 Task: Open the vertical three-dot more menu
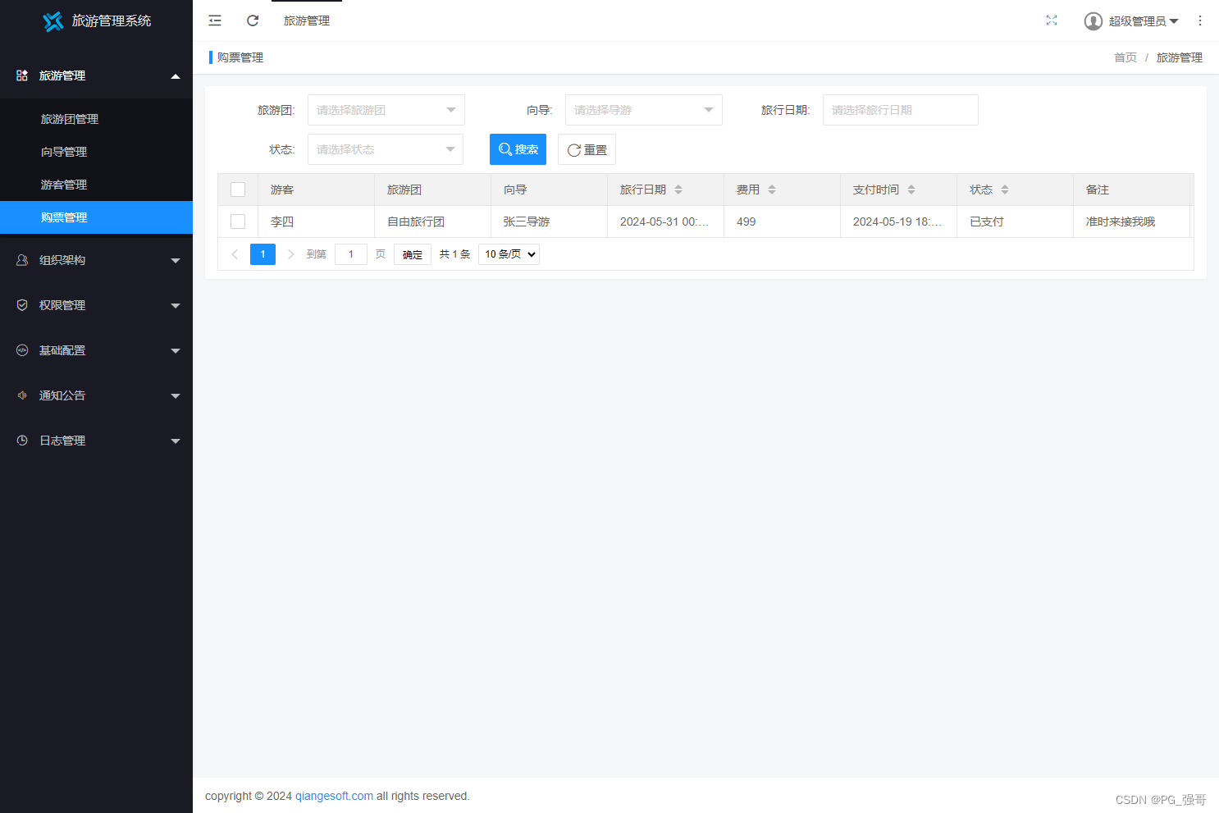1200,21
